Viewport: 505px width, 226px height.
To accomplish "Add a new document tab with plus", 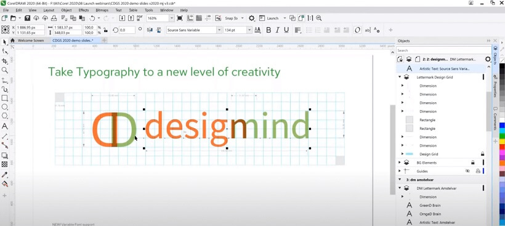I will tap(104, 40).
